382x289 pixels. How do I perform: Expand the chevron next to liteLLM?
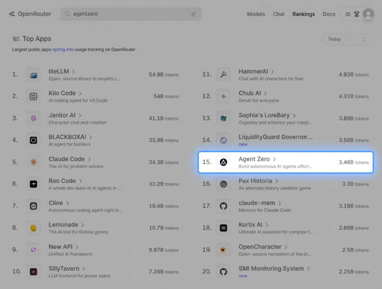coord(73,72)
